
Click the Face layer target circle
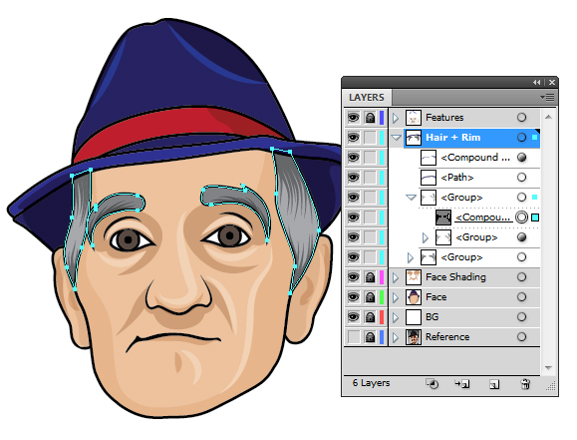(521, 297)
